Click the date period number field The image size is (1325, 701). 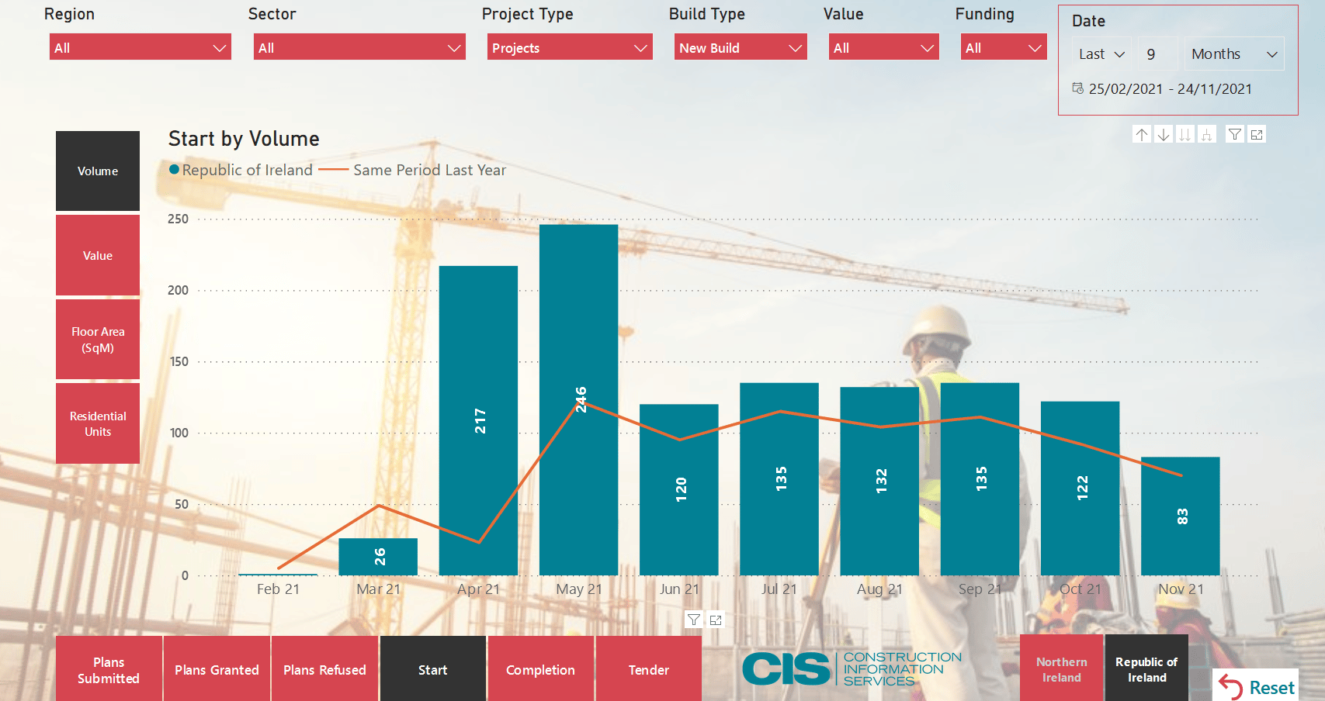[x=1157, y=54]
